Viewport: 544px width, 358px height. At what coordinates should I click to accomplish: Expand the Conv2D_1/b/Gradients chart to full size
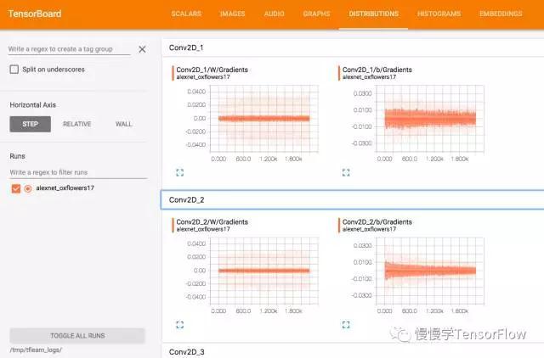(346, 172)
